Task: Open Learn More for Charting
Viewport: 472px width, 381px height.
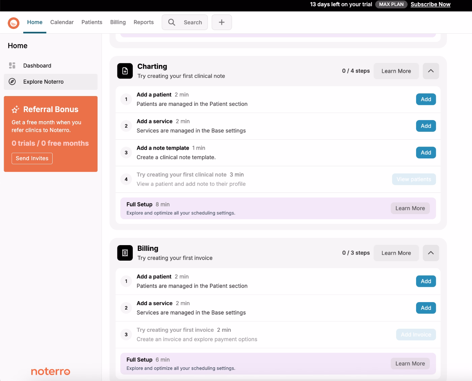Action: [396, 71]
